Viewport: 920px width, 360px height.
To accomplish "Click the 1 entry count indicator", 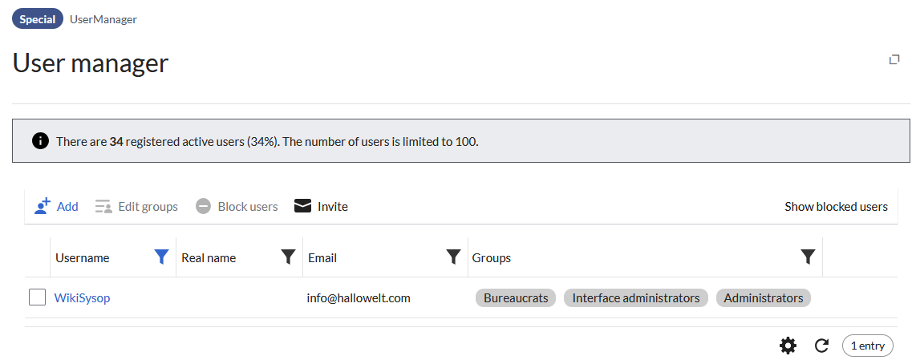I will 867,346.
